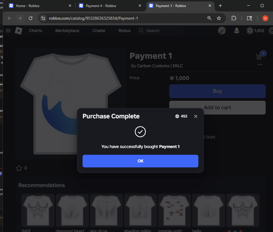Click the Roblox logo
This screenshot has width=273, height=232.
19,31
